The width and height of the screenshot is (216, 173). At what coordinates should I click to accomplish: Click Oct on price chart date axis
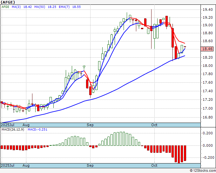[154, 125]
